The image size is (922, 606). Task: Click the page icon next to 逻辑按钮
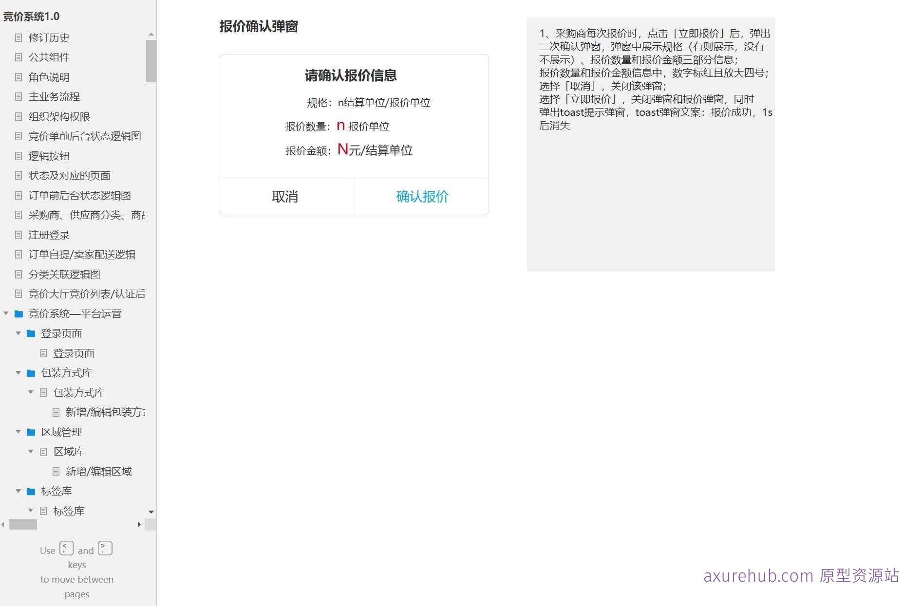18,156
